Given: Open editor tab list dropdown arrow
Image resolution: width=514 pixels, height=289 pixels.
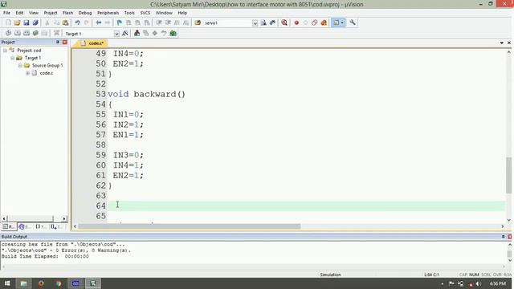Looking at the screenshot, I should pos(501,43).
